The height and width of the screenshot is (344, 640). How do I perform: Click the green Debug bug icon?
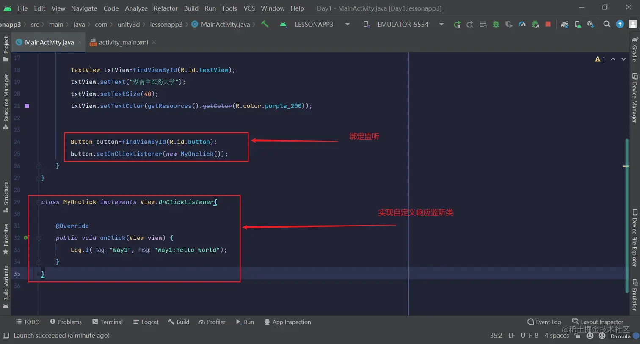pos(496,25)
